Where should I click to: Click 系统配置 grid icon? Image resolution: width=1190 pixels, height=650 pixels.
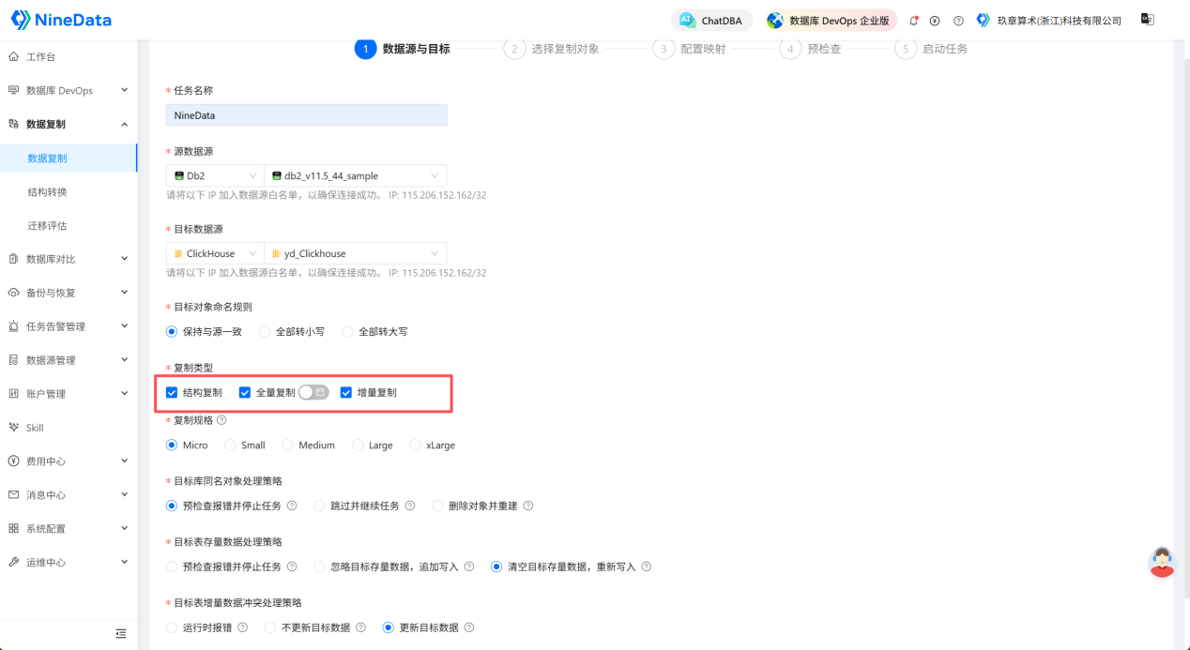click(13, 529)
